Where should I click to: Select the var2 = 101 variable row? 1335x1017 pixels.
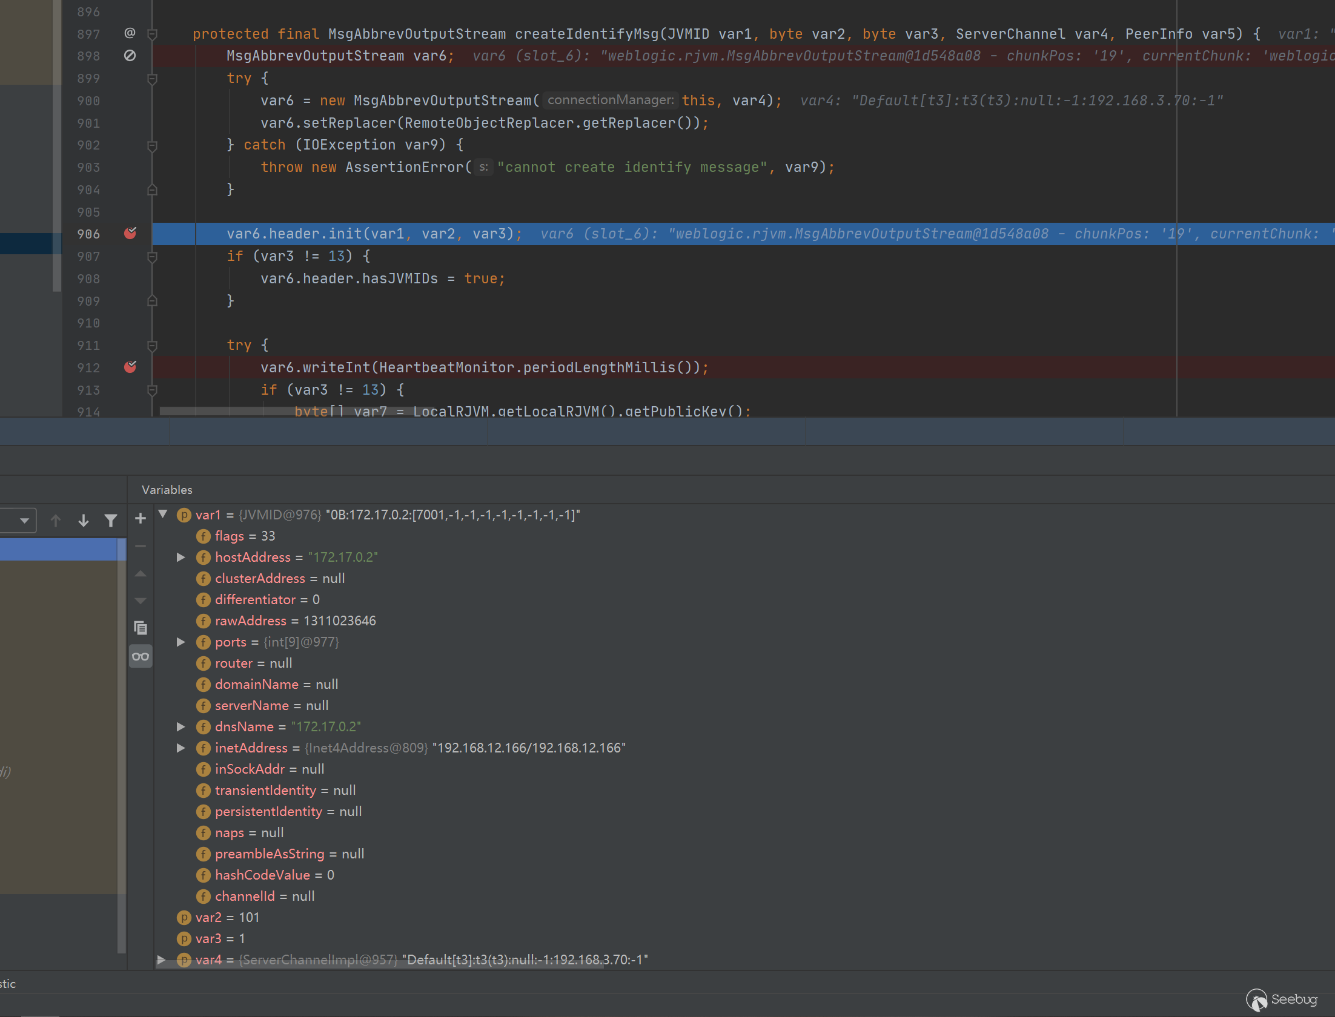pyautogui.click(x=227, y=918)
